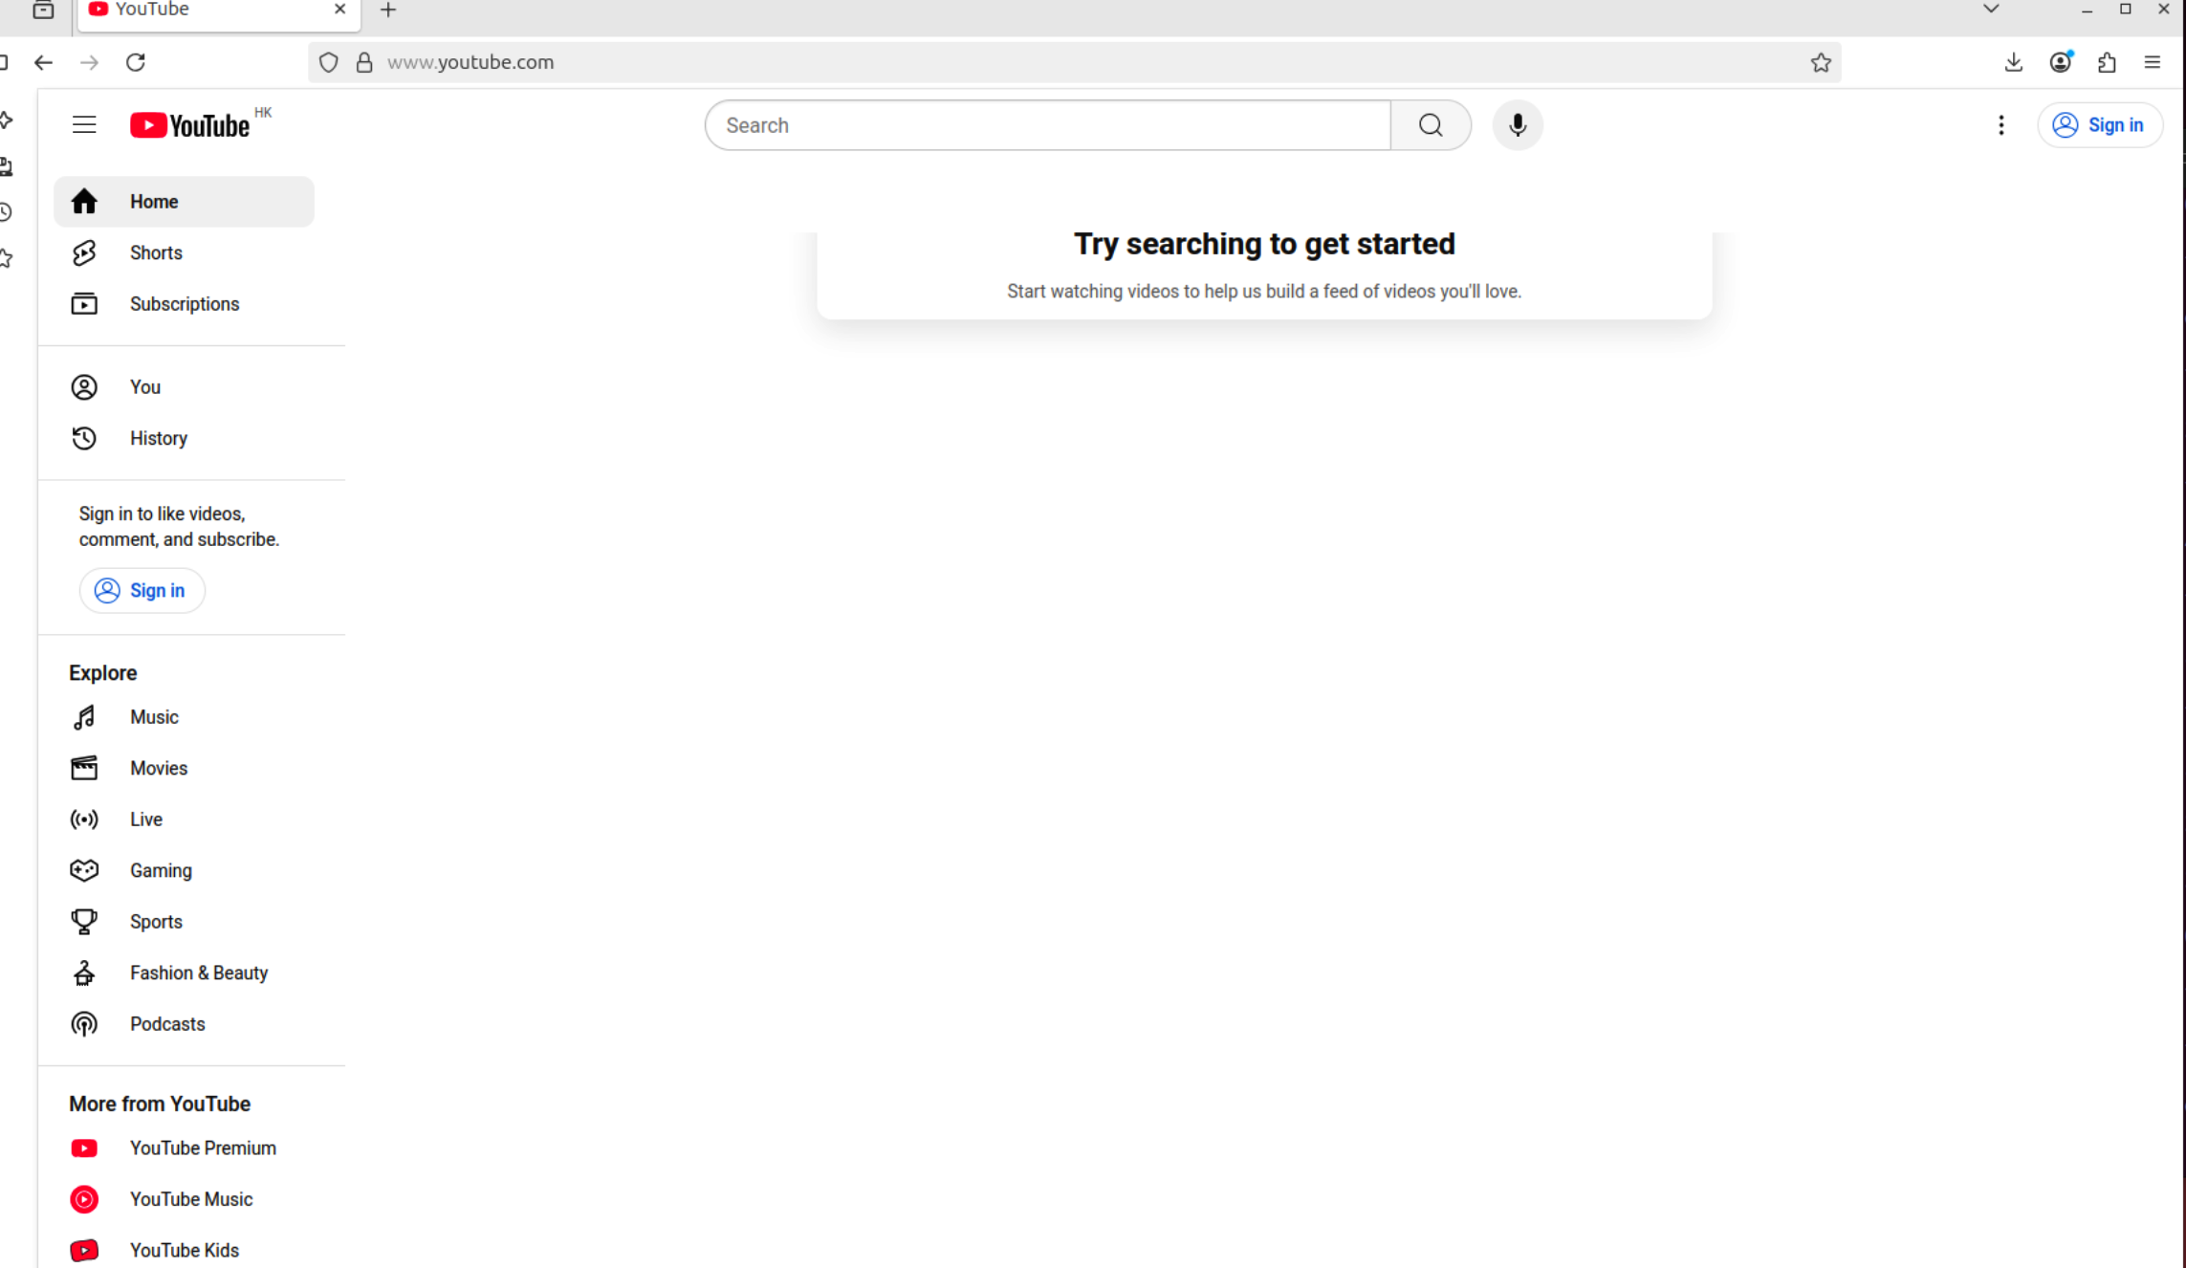Open Subscriptions from the sidebar
2186x1268 pixels.
click(184, 304)
